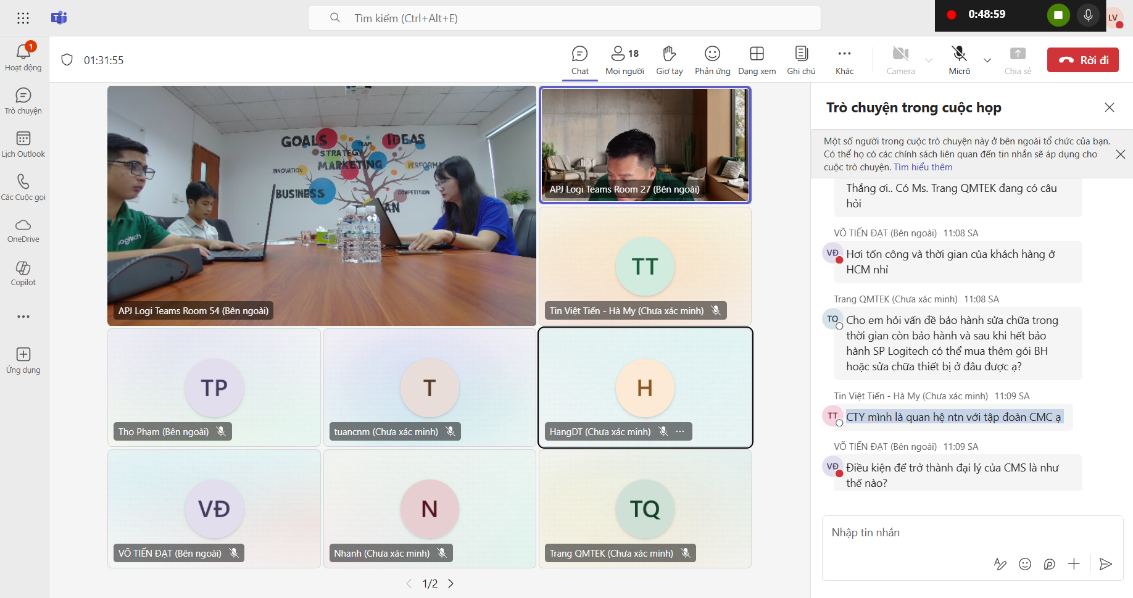Expand the Khác more options menu

[844, 60]
